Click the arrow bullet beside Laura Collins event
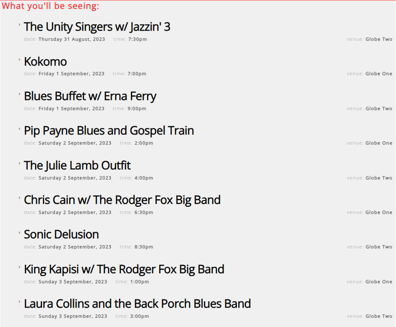 click(x=19, y=301)
